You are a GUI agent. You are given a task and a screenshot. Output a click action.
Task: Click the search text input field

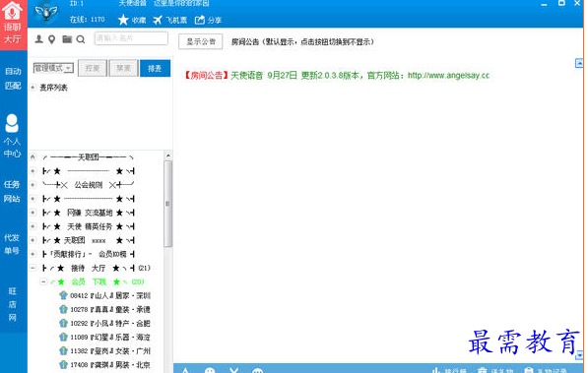131,38
